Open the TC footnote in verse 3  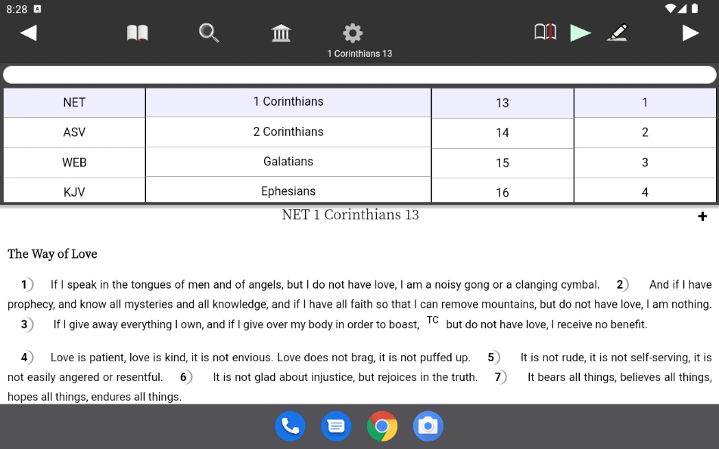(433, 320)
